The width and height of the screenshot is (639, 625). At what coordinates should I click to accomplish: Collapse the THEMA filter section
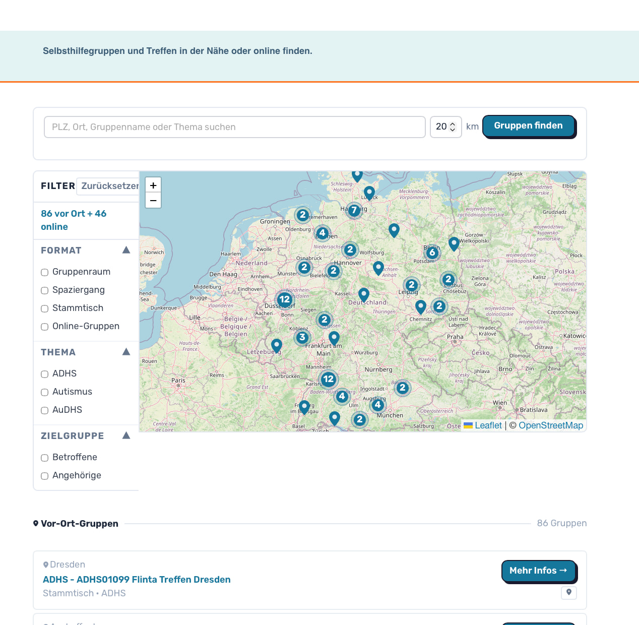pyautogui.click(x=126, y=352)
